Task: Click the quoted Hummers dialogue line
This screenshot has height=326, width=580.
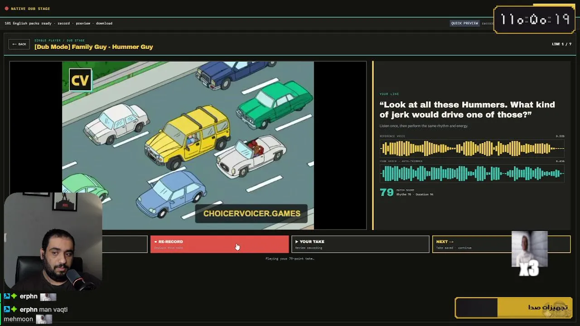Action: click(467, 110)
